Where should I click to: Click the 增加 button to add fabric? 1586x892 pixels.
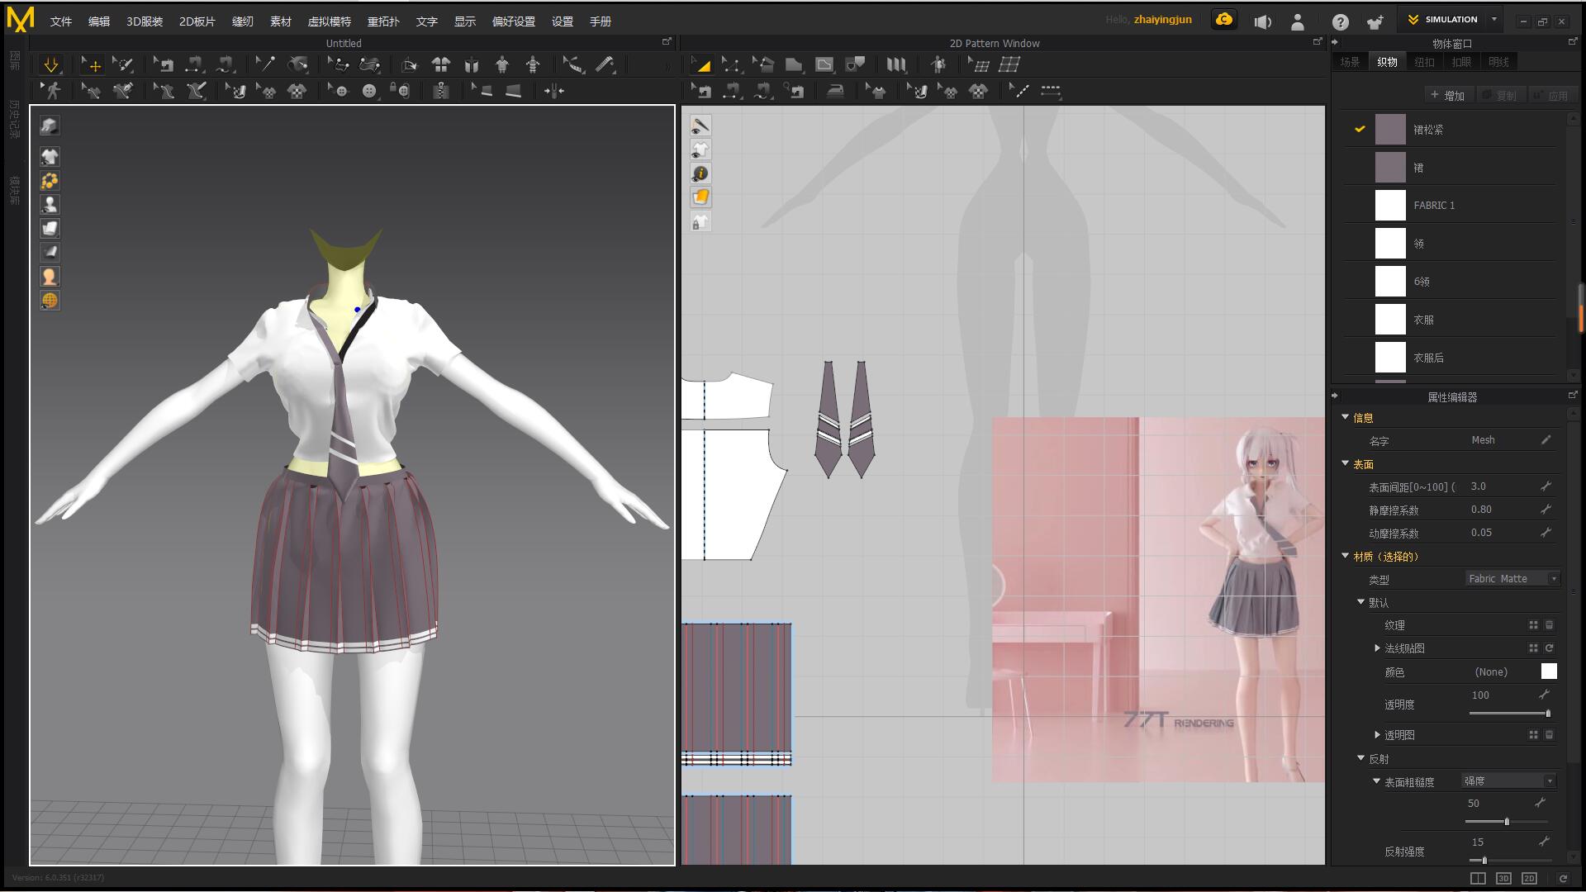pyautogui.click(x=1447, y=96)
